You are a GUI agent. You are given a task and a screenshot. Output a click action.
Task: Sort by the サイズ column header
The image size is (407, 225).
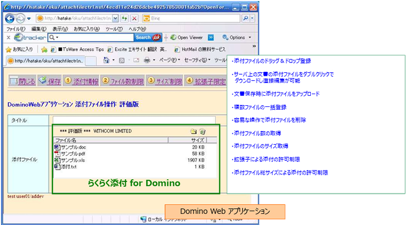(187, 140)
